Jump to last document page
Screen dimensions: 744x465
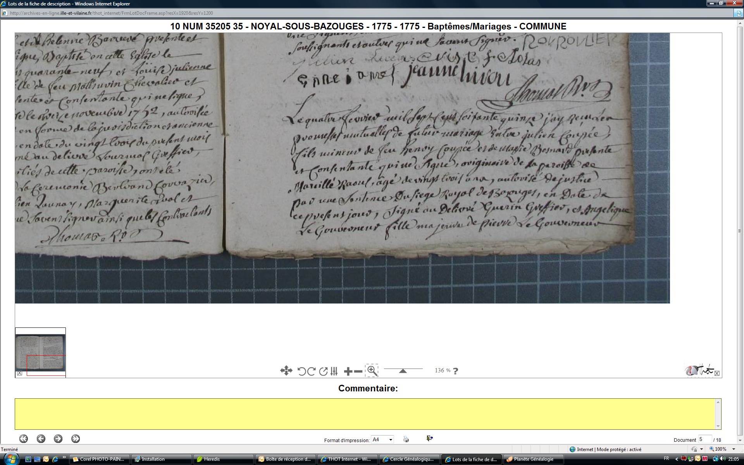(x=76, y=439)
